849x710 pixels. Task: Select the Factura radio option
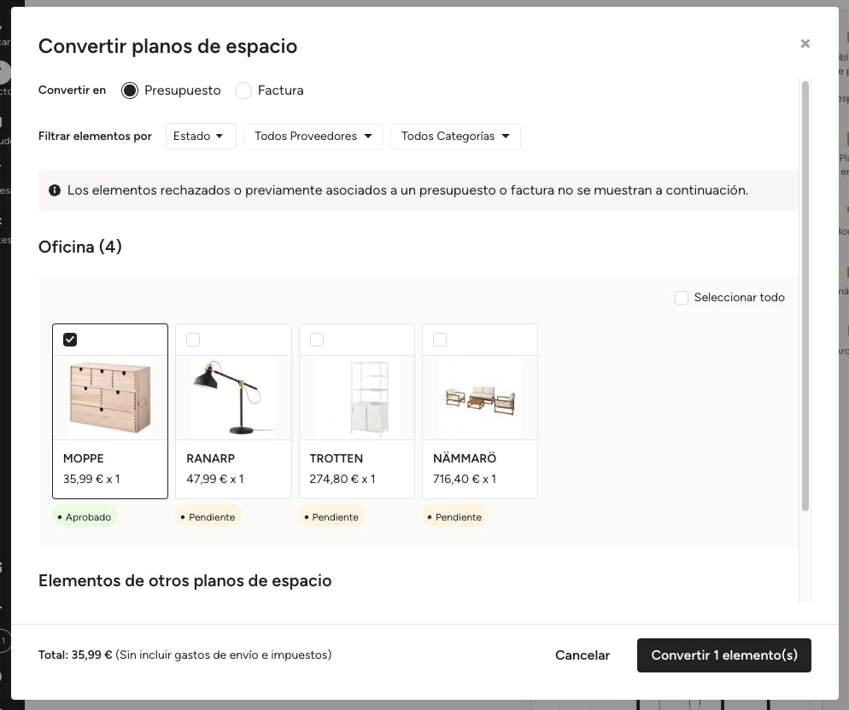click(x=243, y=90)
